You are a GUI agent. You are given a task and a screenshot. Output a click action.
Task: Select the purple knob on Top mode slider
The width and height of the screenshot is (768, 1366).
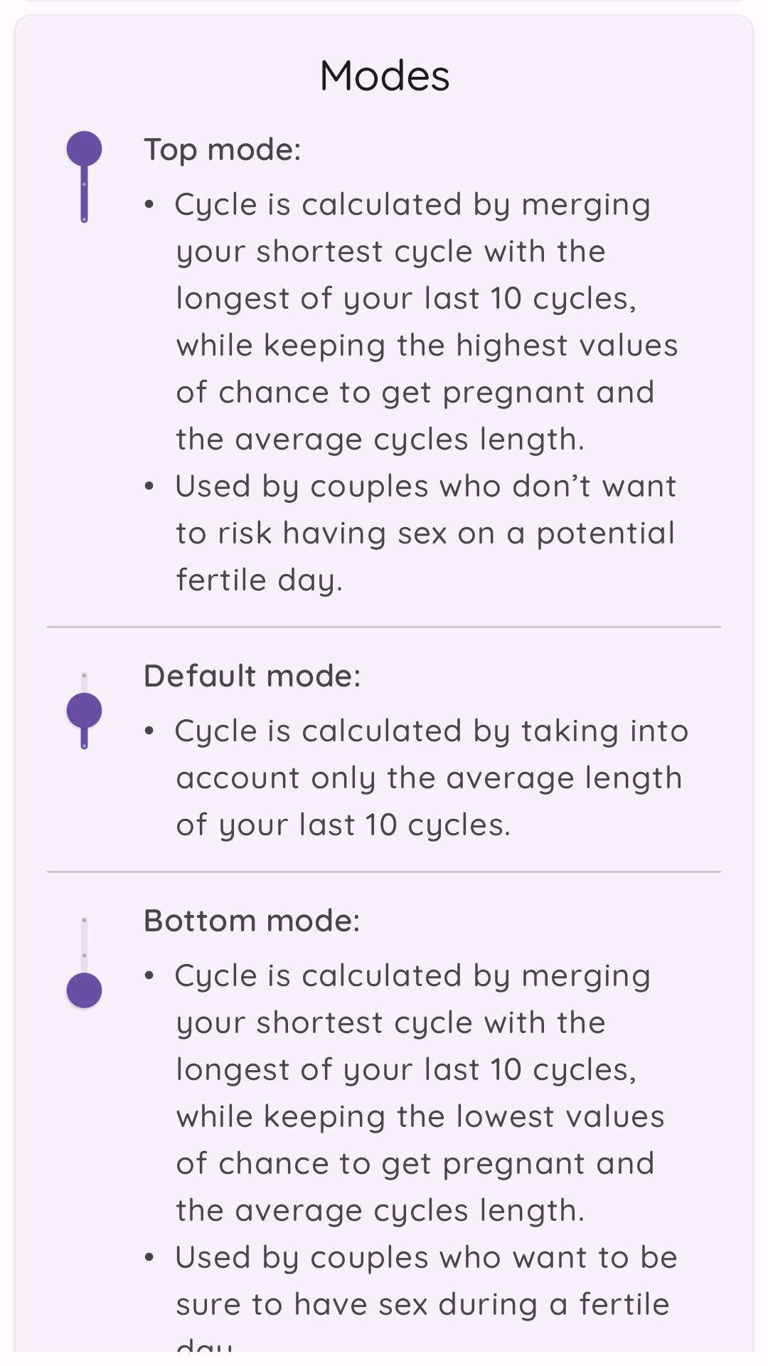click(x=84, y=149)
